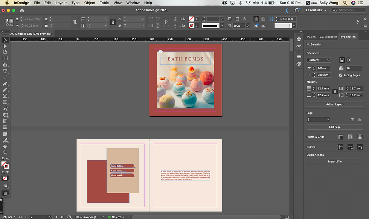Toggle Show Rulers in Rulers & Grids
The image size is (369, 219).
[x=340, y=137]
